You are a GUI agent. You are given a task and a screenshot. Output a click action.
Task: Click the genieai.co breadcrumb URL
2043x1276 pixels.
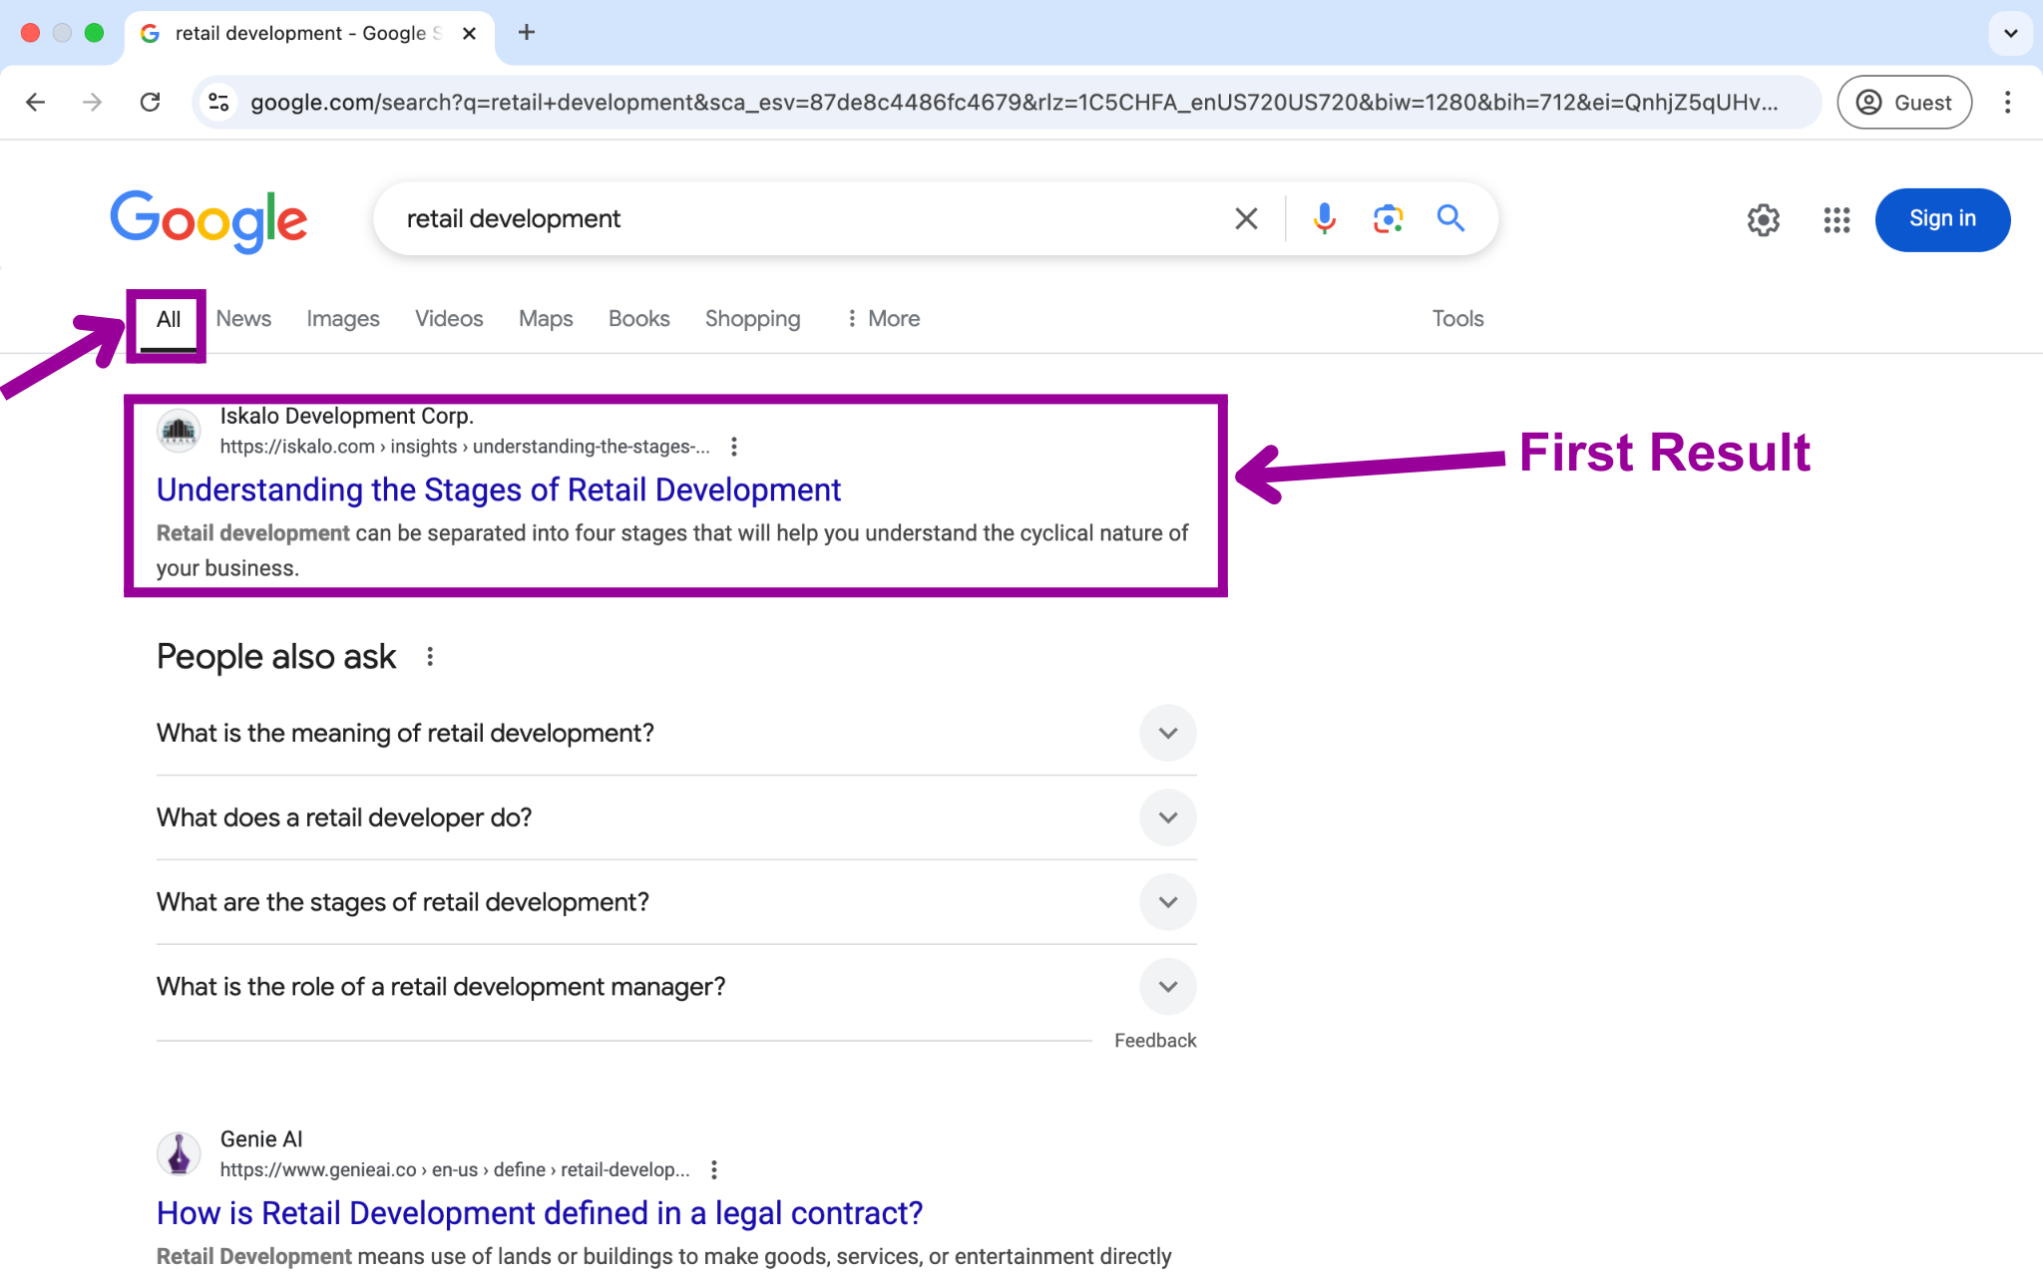click(455, 1169)
